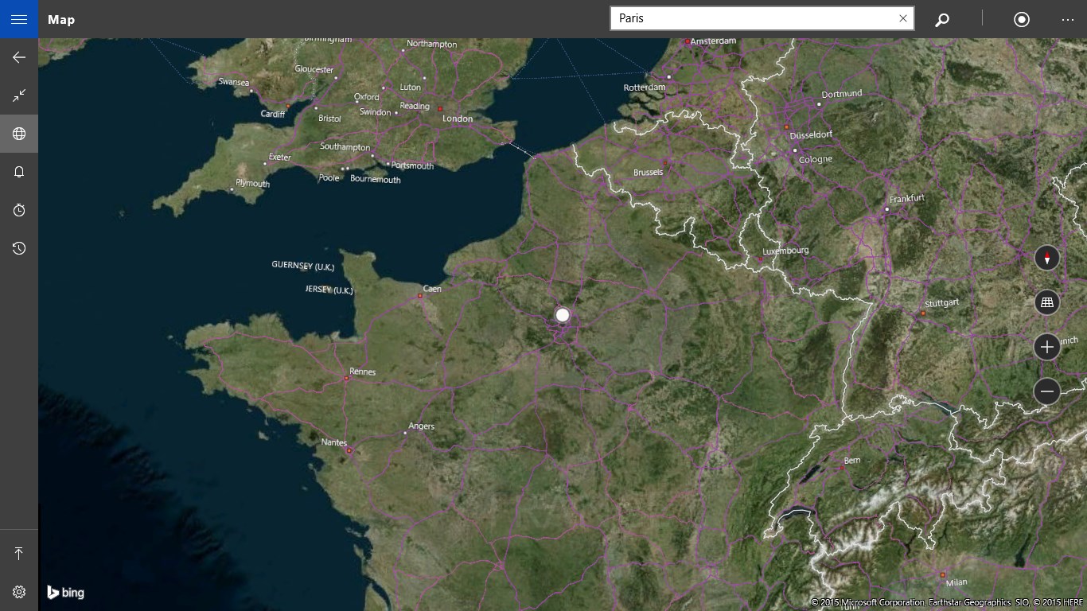The height and width of the screenshot is (611, 1087).
Task: Click inside the Paris search field
Action: pos(752,18)
